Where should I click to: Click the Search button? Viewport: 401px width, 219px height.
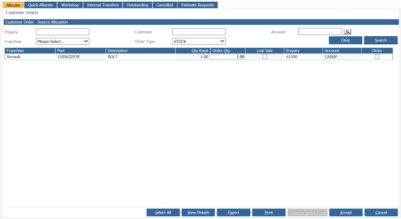coord(381,40)
